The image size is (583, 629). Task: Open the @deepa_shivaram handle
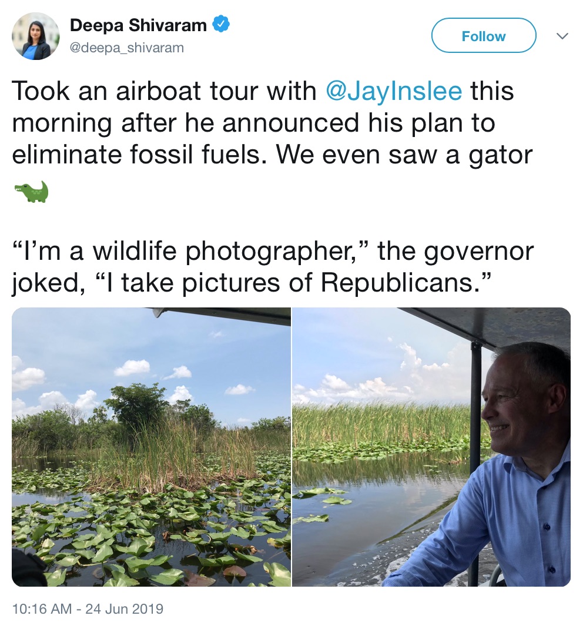click(127, 48)
